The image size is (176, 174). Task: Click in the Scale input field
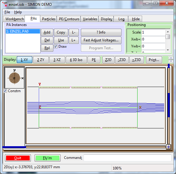(153, 32)
